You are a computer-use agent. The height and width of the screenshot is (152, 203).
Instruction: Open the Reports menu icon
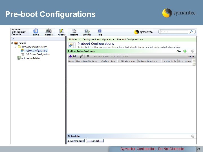coord(74,32)
